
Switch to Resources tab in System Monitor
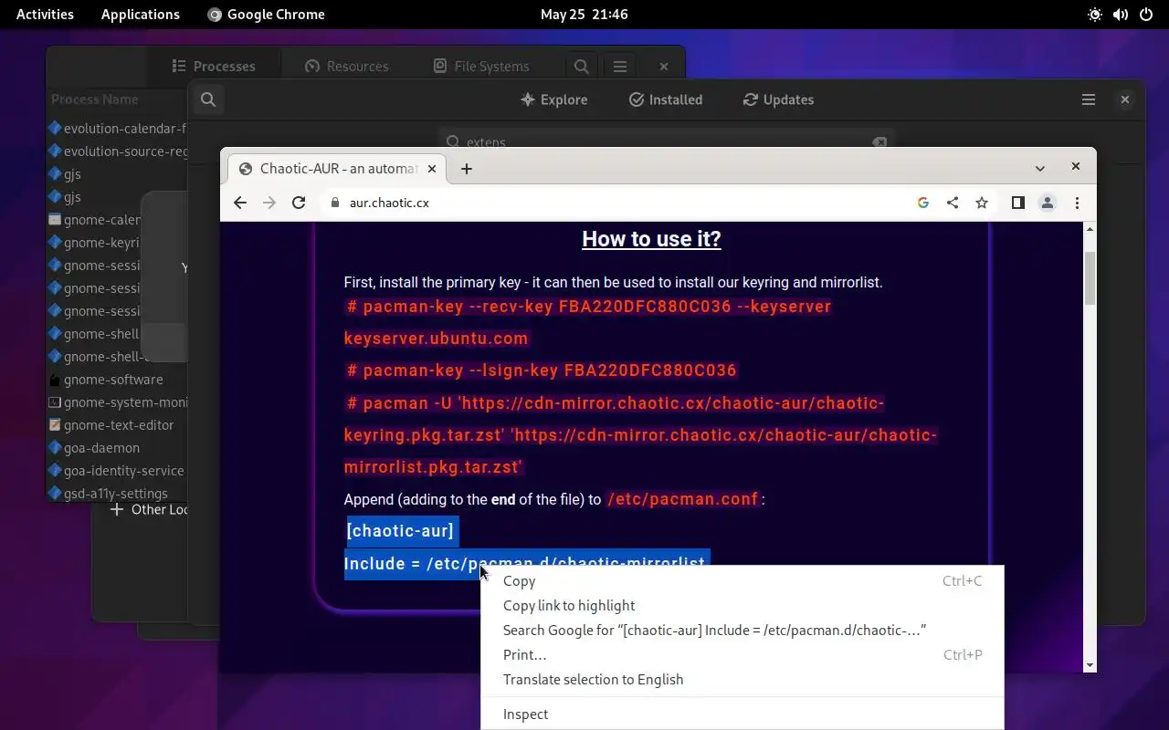pyautogui.click(x=347, y=66)
